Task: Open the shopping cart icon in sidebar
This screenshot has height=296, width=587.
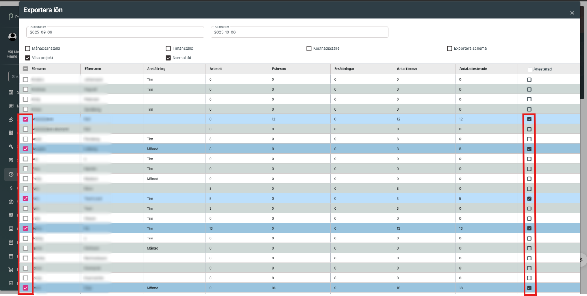Action: 11,270
